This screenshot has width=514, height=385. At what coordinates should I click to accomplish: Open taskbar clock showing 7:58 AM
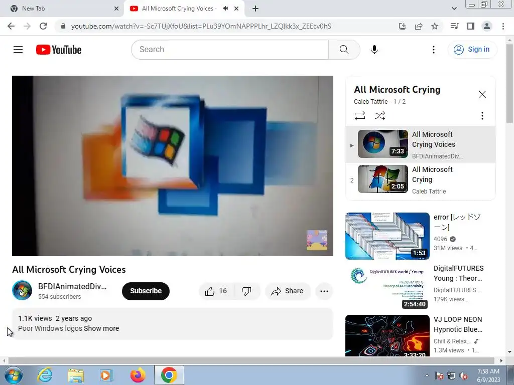488,375
